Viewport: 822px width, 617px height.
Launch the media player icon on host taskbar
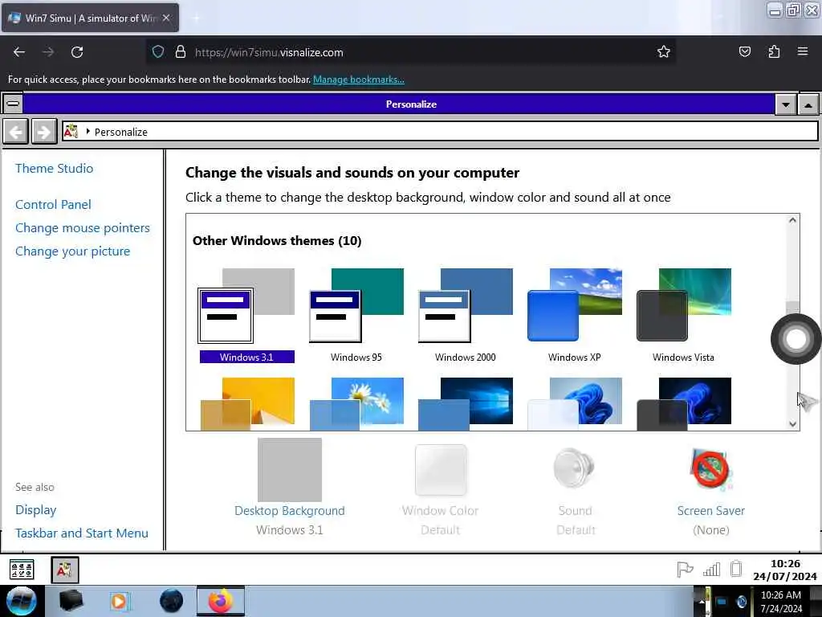pos(119,601)
